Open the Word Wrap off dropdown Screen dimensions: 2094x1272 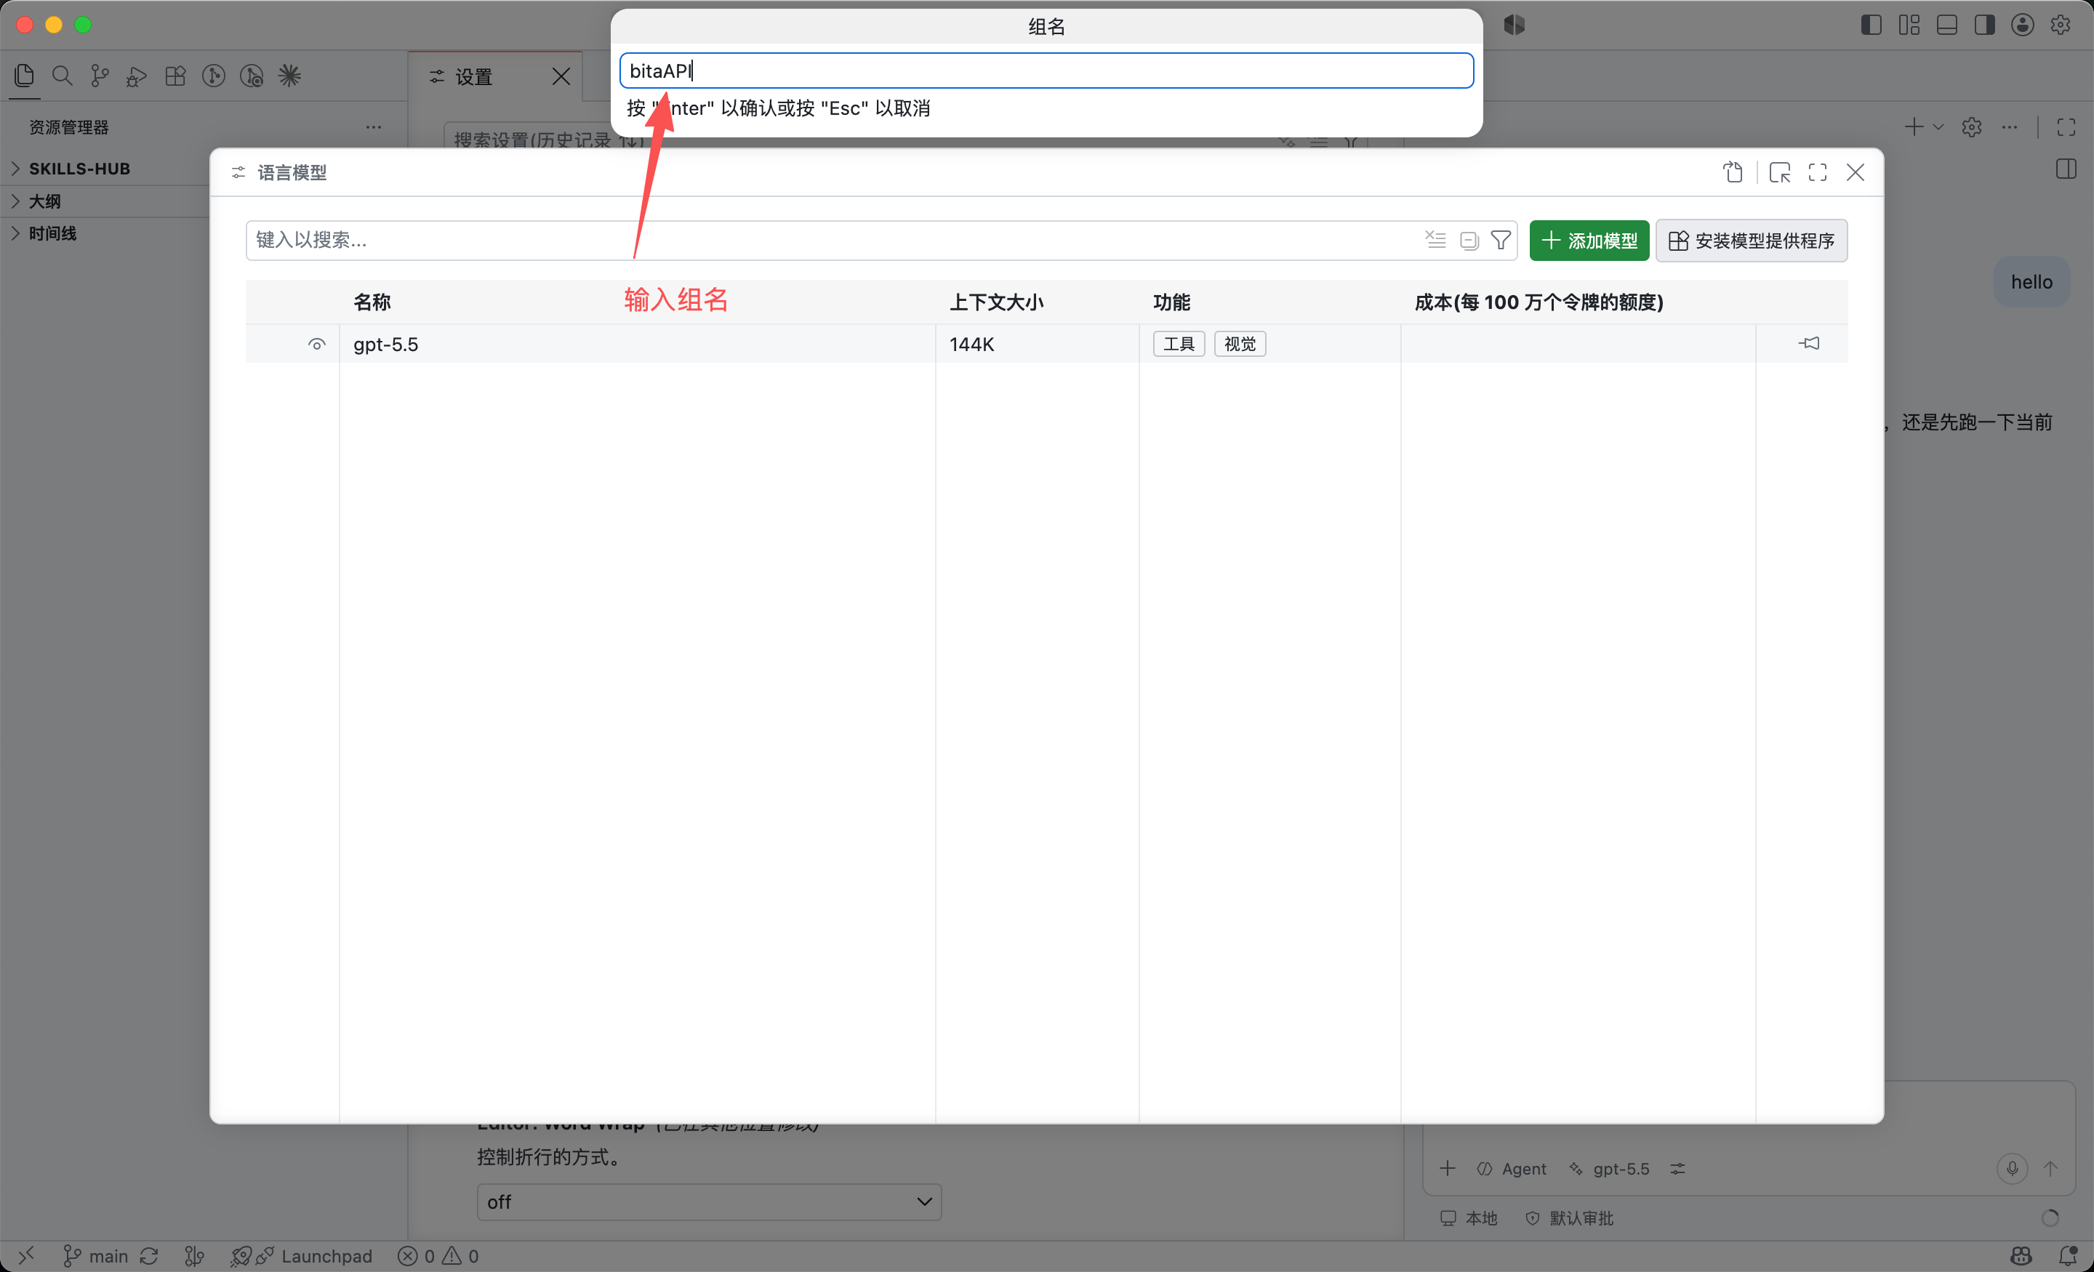coord(709,1201)
